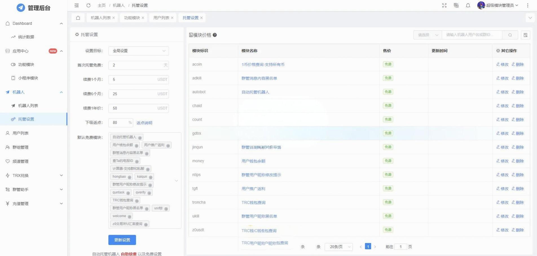
Task: Click the 下级返点 percent field
Action: 120,123
